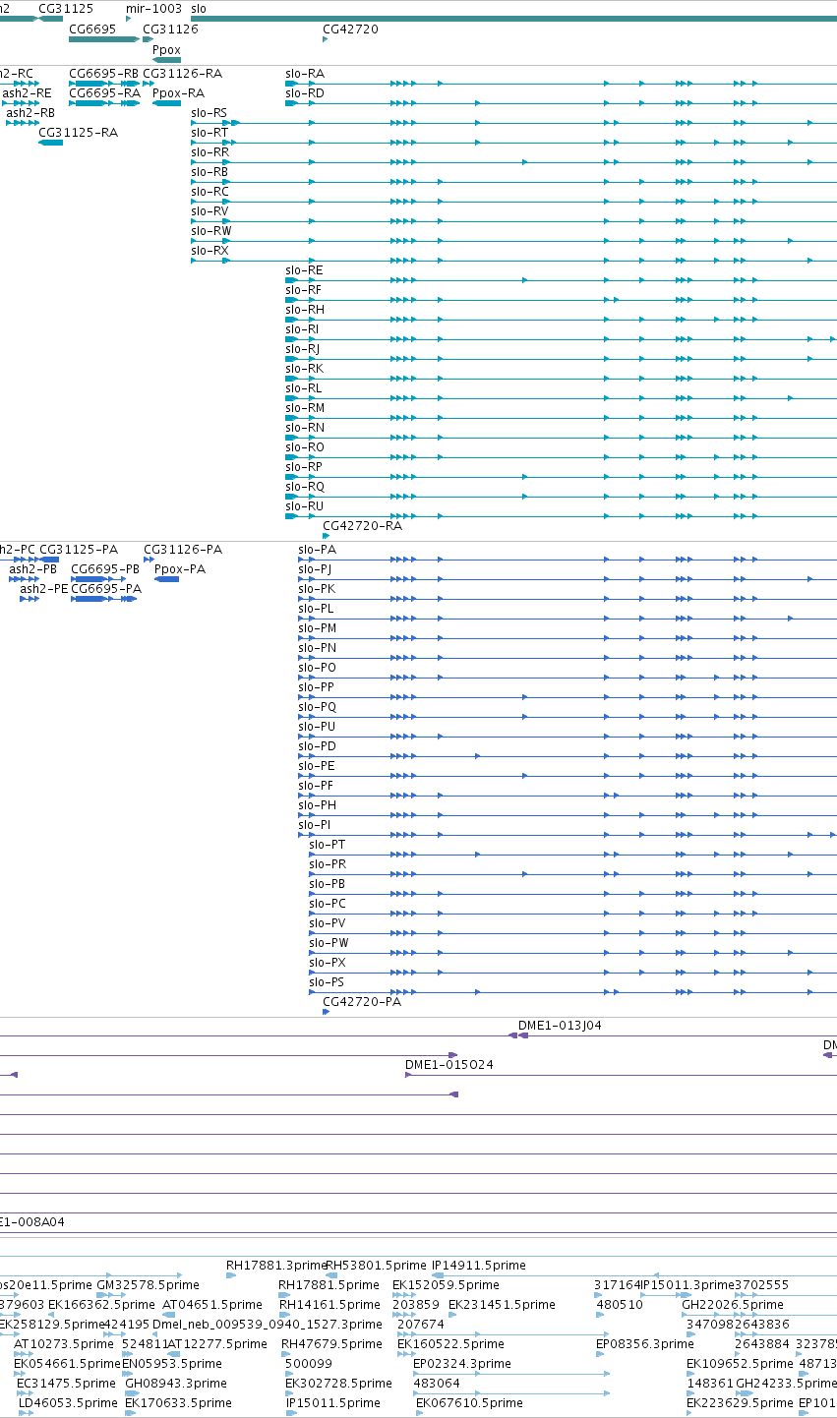Select transcript slo-RV
The height and width of the screenshot is (1418, 837).
click(209, 211)
